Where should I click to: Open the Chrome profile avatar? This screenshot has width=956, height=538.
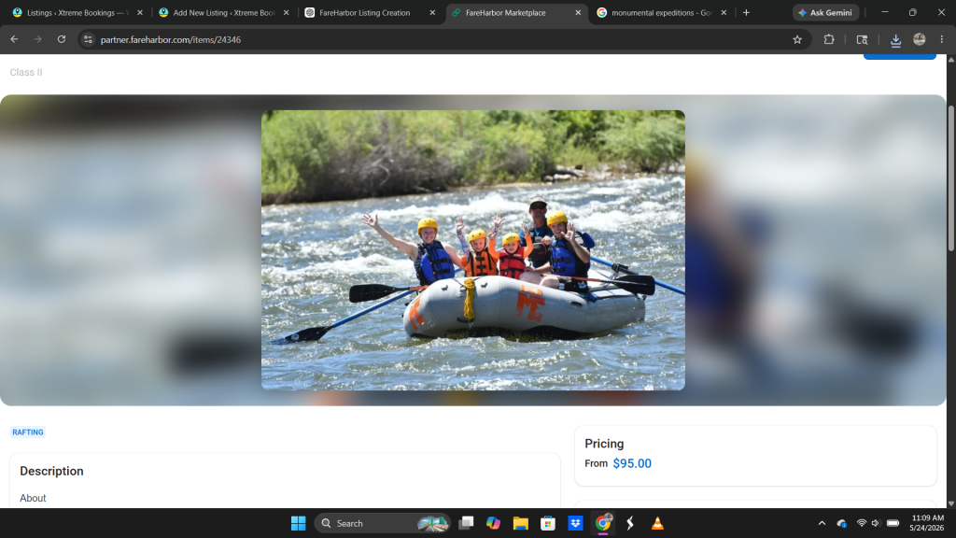point(920,39)
